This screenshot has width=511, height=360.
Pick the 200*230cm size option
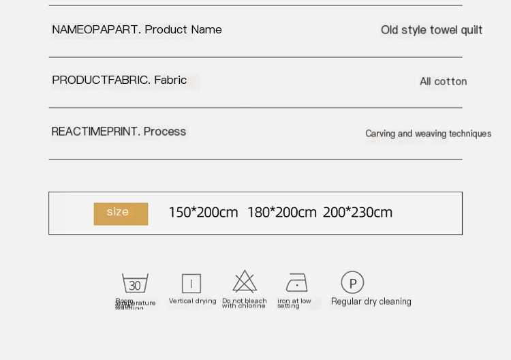point(358,213)
